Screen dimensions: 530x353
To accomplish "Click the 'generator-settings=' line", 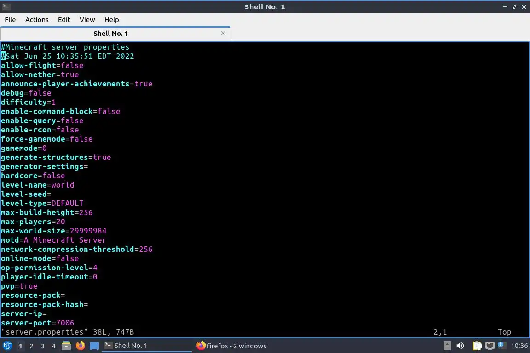I will click(45, 166).
